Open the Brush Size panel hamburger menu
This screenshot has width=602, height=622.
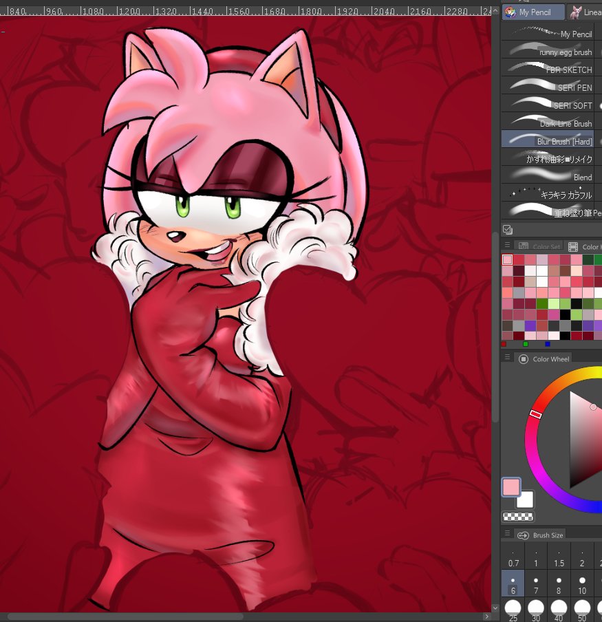(507, 533)
